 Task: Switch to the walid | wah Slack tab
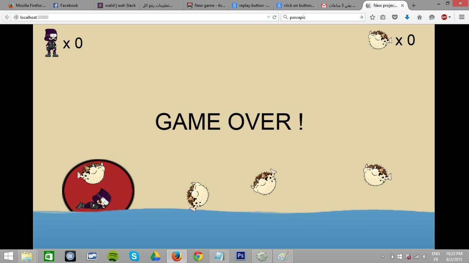pyautogui.click(x=117, y=5)
